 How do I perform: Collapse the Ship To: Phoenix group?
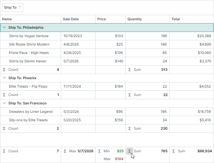tap(4, 78)
